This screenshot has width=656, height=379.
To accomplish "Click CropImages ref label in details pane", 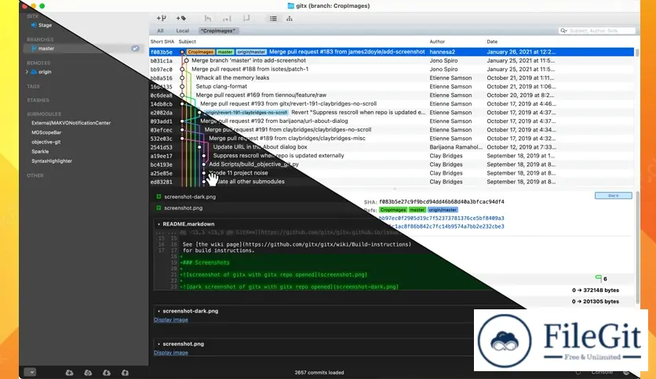I will coord(393,210).
